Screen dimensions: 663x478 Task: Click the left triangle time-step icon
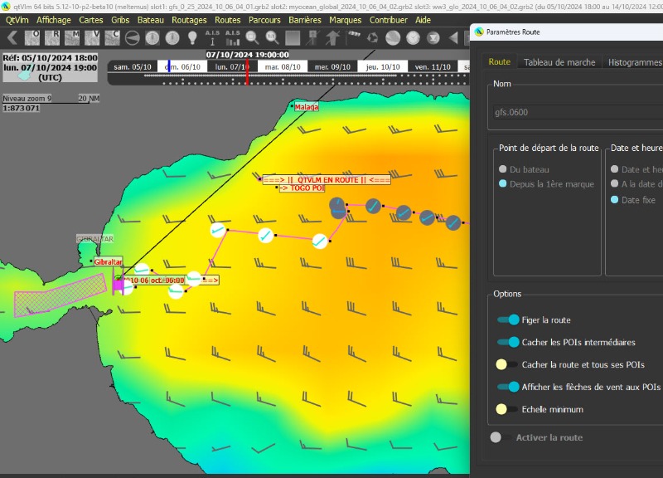[453, 38]
